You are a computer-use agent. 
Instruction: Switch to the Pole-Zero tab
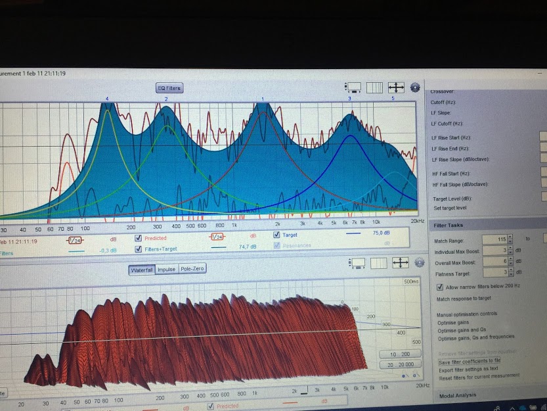[x=192, y=268]
